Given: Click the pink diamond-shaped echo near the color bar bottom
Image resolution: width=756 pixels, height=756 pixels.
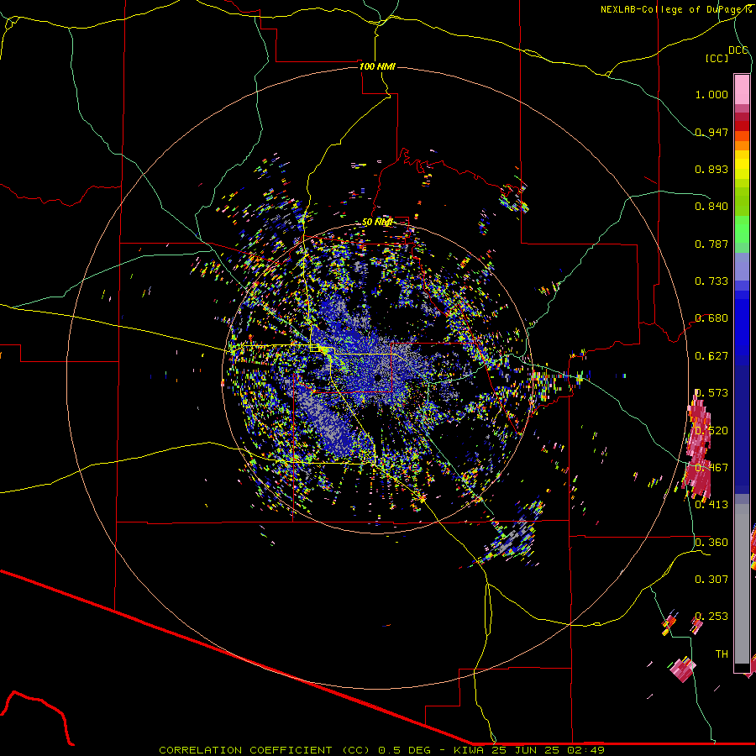Looking at the screenshot, I should pos(682,669).
